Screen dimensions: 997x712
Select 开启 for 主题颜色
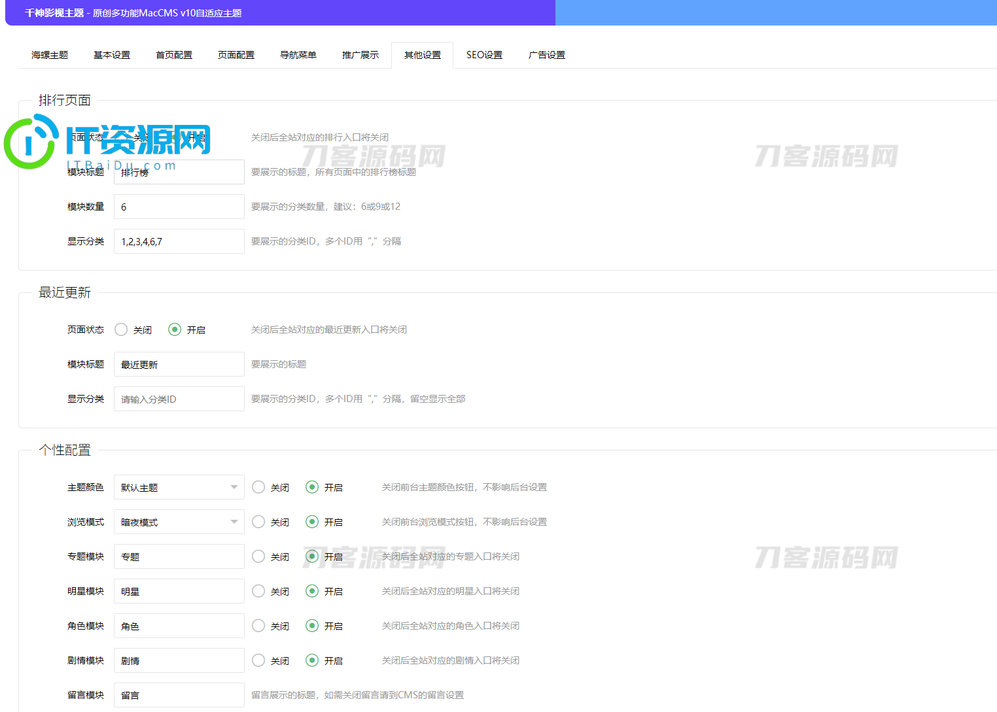324,487
